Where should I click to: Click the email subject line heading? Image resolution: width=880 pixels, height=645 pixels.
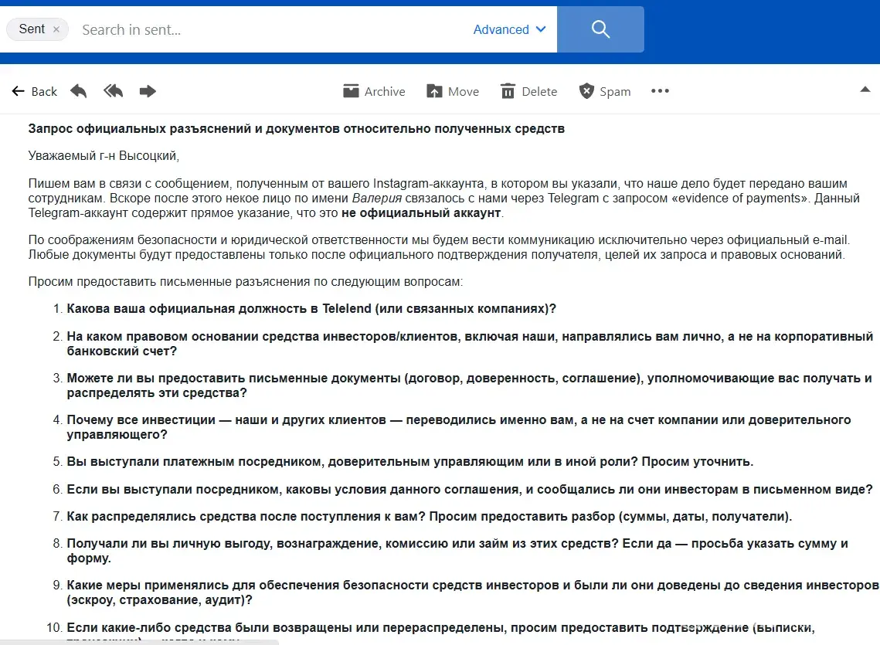tap(296, 128)
